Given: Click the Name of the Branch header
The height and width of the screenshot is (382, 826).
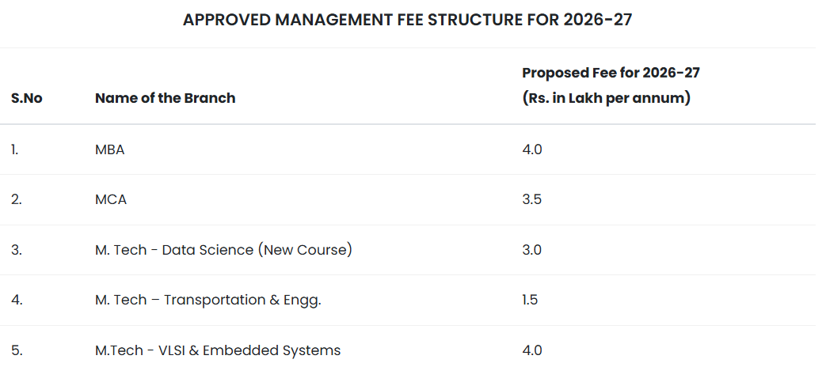Looking at the screenshot, I should 165,98.
